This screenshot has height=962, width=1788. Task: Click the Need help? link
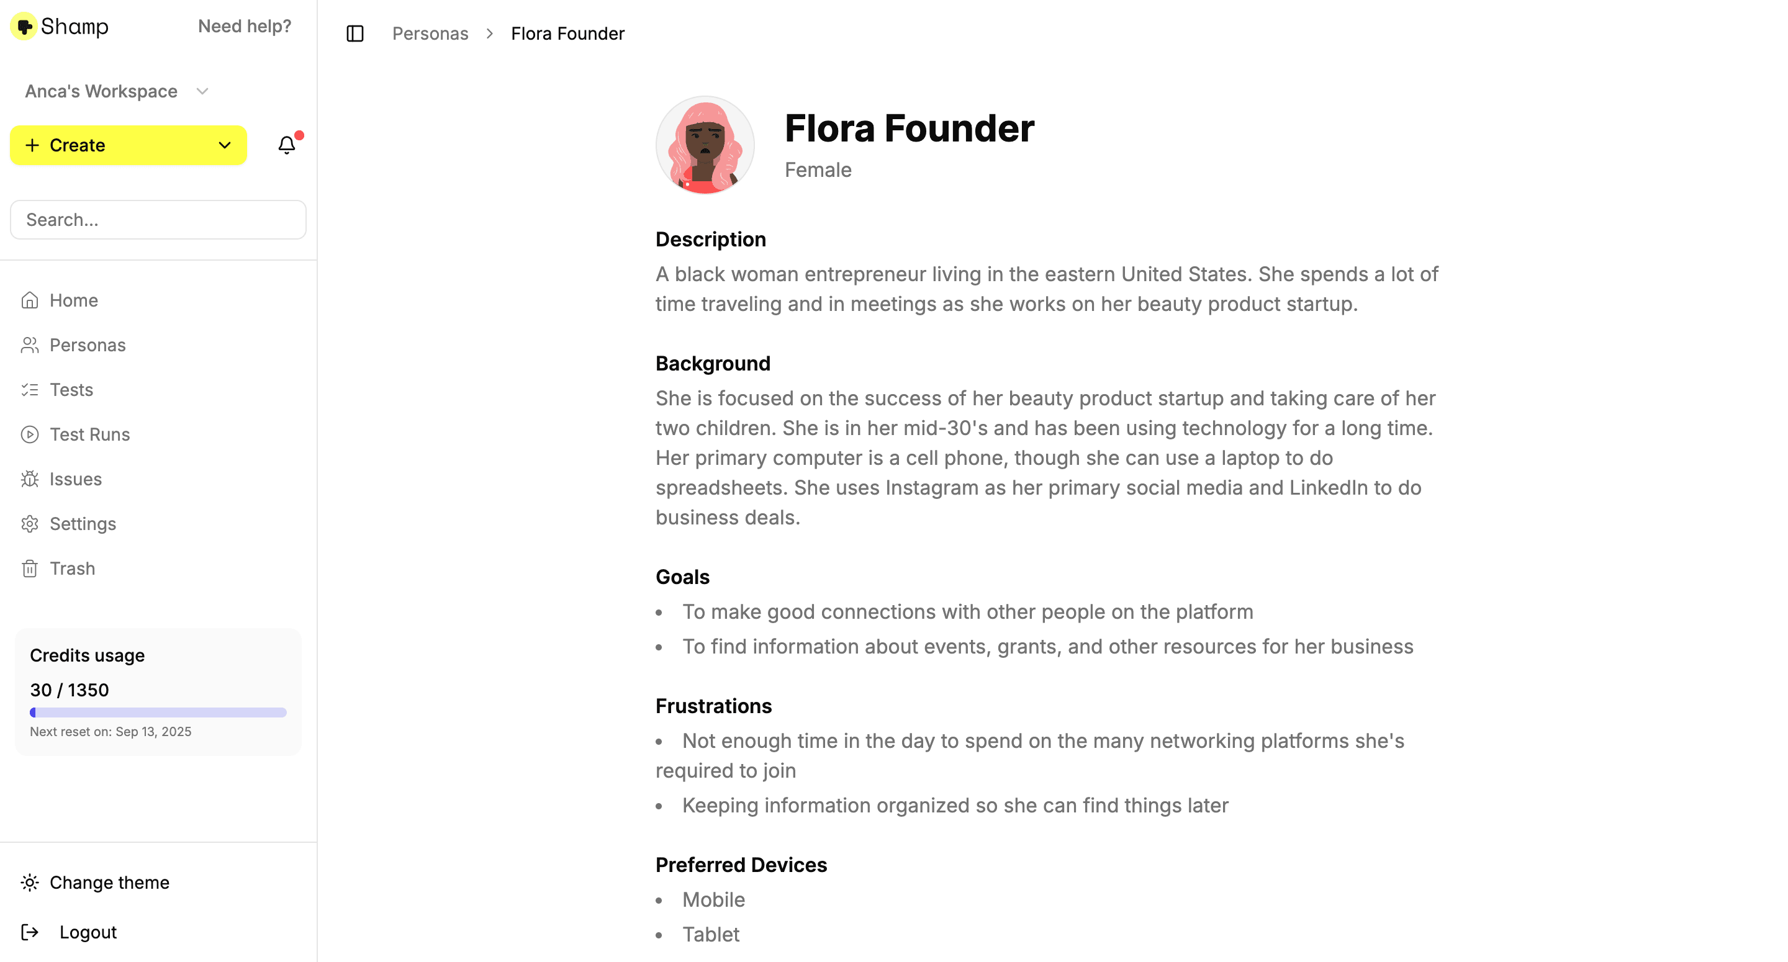pyautogui.click(x=245, y=26)
